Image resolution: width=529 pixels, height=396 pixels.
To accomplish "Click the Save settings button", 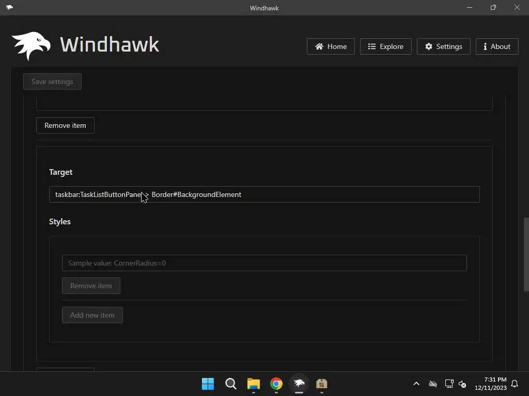I will click(52, 81).
